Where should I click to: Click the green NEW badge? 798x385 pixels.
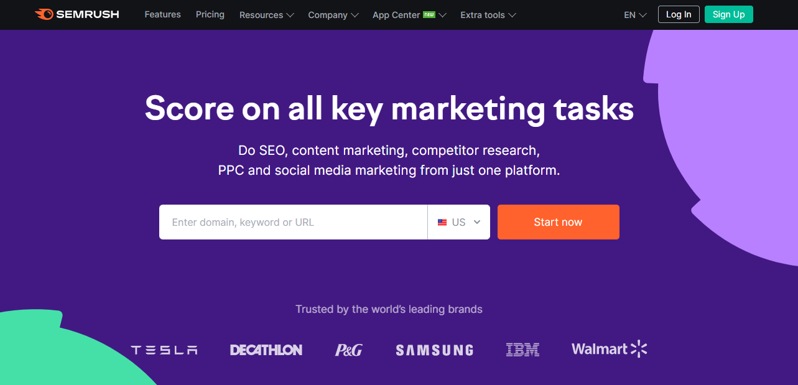click(x=429, y=14)
